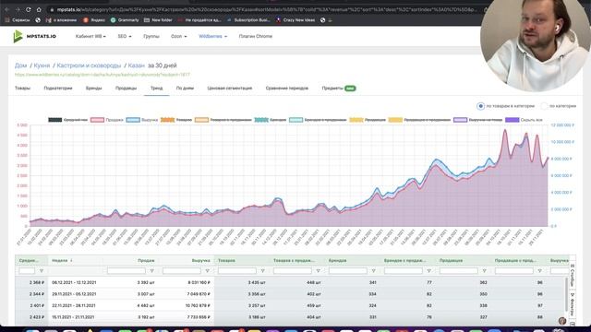The image size is (591, 332).
Task: Open filter funnel for Товаров с продажами column
Action: tap(318, 271)
